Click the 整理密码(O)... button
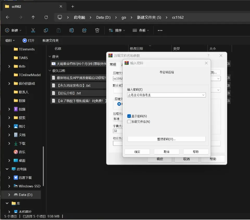Image resolution: width=250 pixels, height=220 pixels. click(166, 139)
